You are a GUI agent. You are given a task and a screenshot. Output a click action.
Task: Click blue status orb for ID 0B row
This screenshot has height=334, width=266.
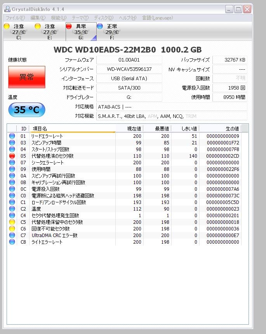[12, 182]
